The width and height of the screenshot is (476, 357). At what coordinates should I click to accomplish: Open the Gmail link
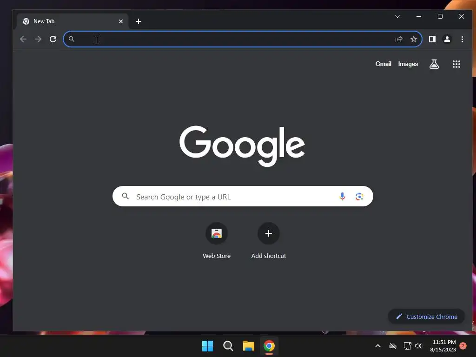coord(383,64)
